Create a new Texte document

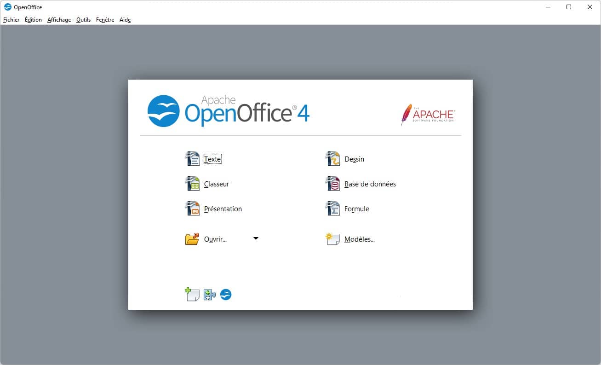coord(212,159)
